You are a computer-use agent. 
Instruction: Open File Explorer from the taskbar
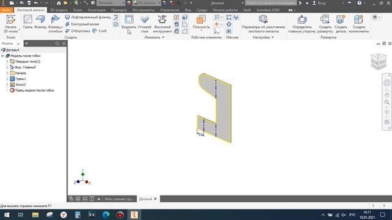(x=36, y=215)
